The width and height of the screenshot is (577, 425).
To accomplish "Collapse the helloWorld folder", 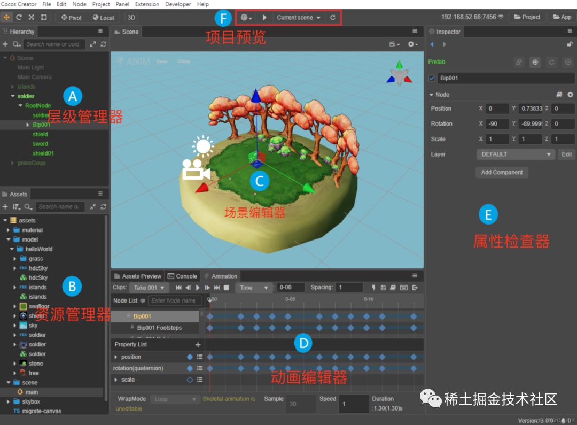I will (12, 249).
